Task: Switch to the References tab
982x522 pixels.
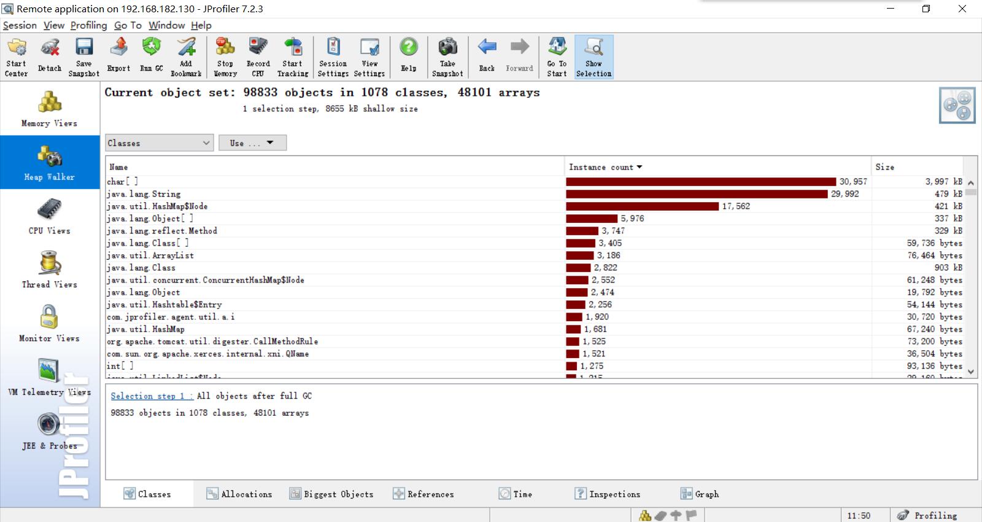Action: click(x=423, y=494)
